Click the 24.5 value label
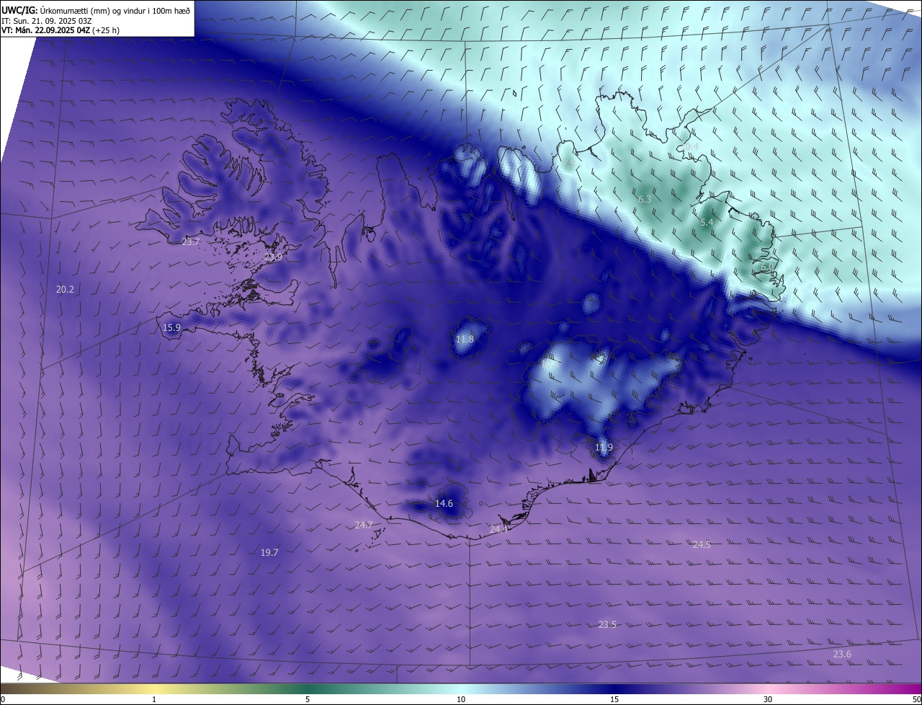 [x=701, y=544]
